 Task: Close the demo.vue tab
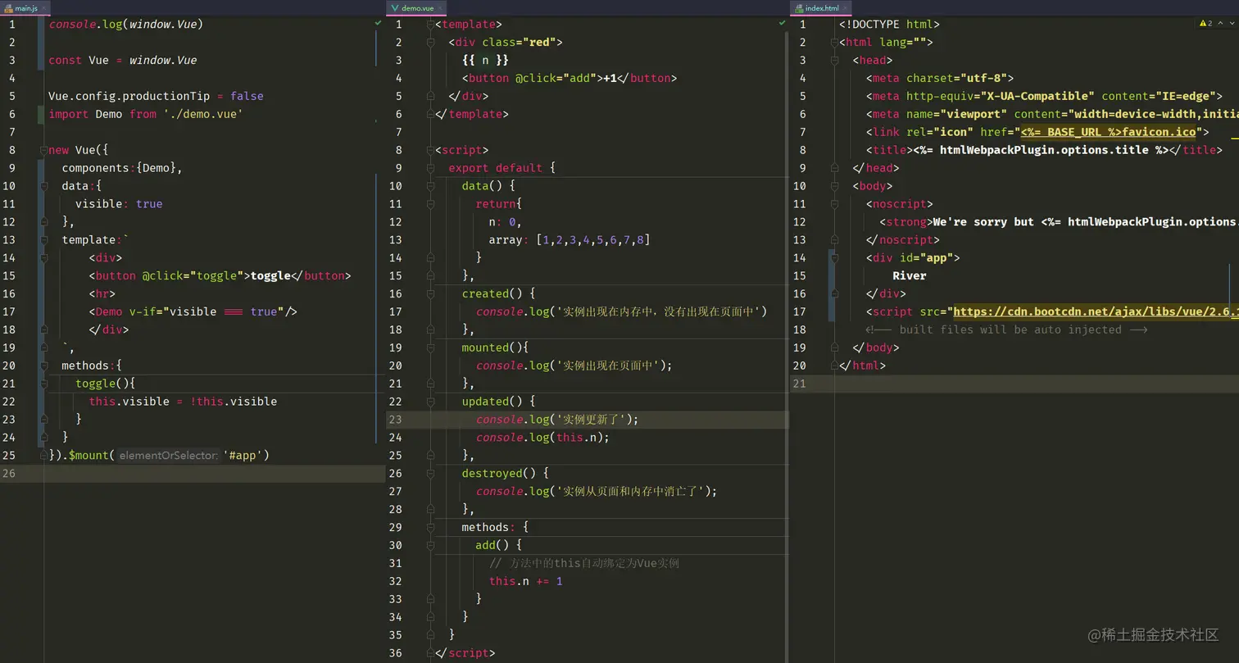441,8
